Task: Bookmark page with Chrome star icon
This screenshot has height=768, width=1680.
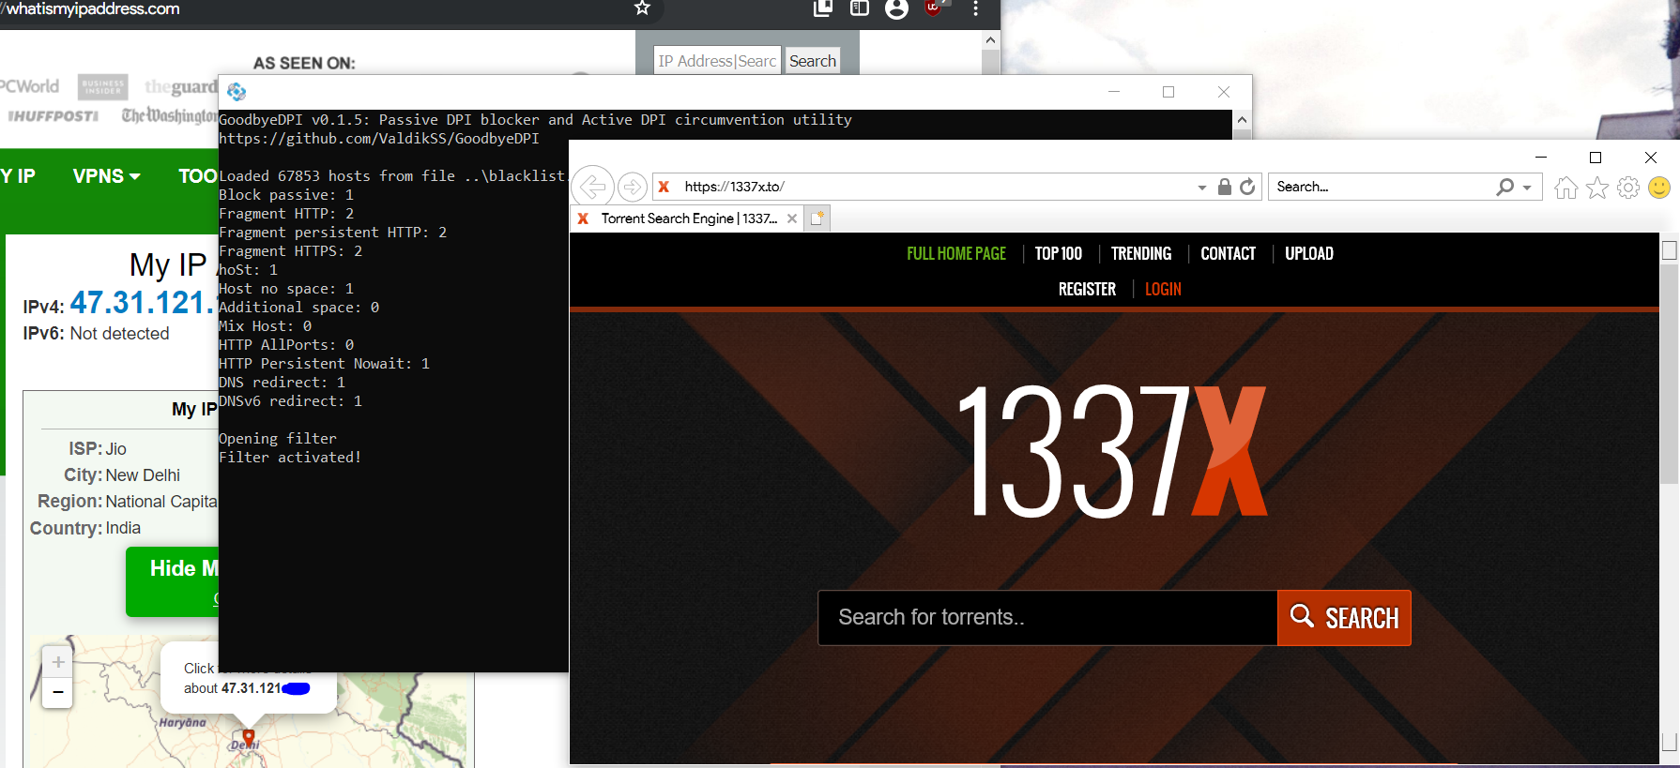Action: point(642,8)
